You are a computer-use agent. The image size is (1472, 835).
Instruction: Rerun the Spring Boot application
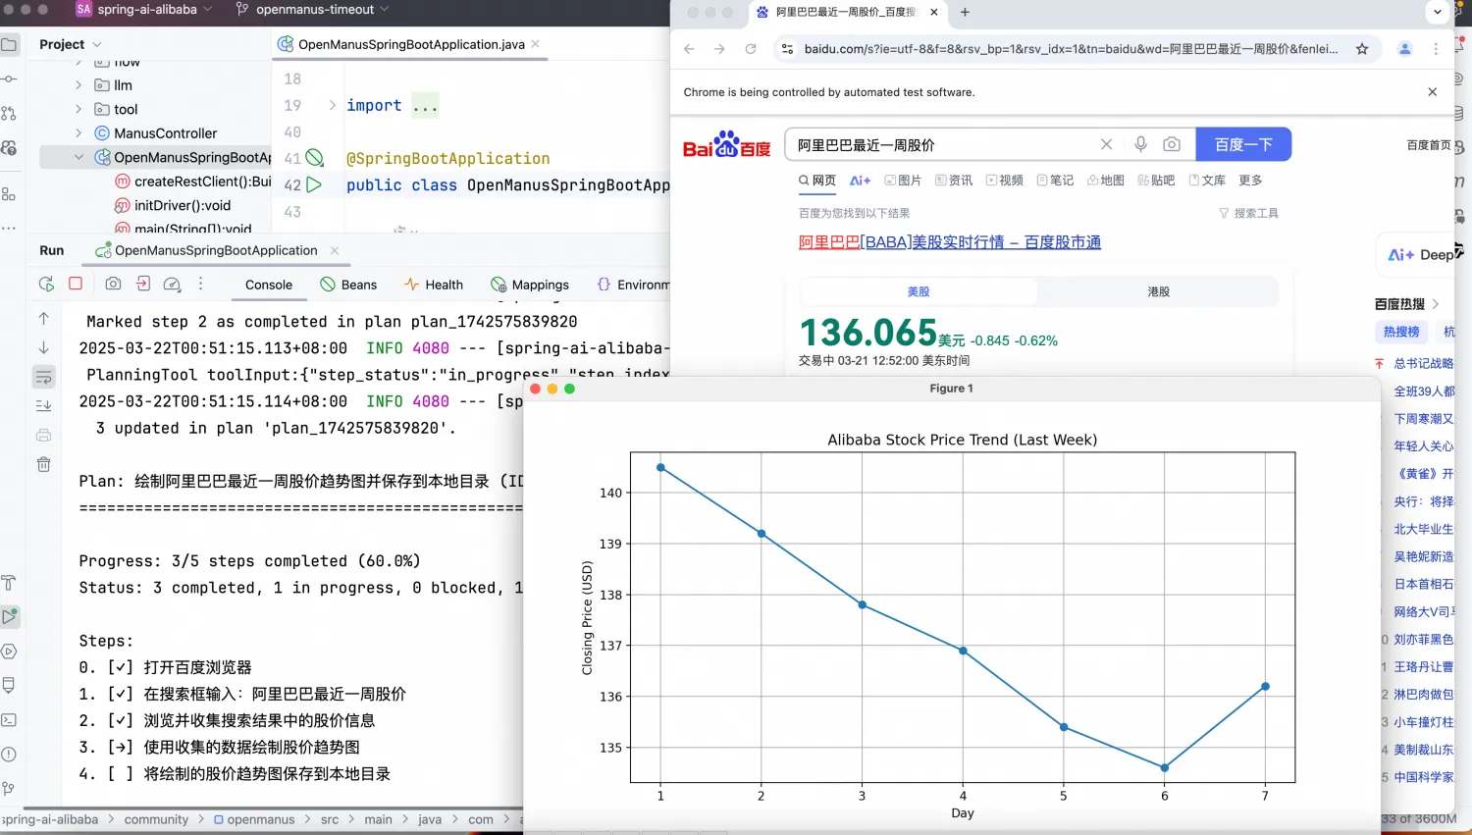pos(46,284)
